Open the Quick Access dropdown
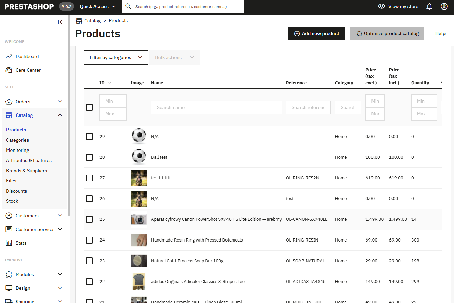Screen dimensions: 454x303 [97, 6]
